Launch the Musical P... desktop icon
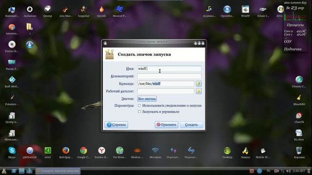Image resolution: width=312 pixels, height=175 pixels. pos(119,11)
